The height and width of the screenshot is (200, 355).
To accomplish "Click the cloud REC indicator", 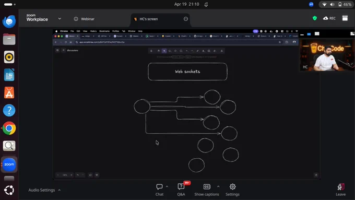I will 329,18.
